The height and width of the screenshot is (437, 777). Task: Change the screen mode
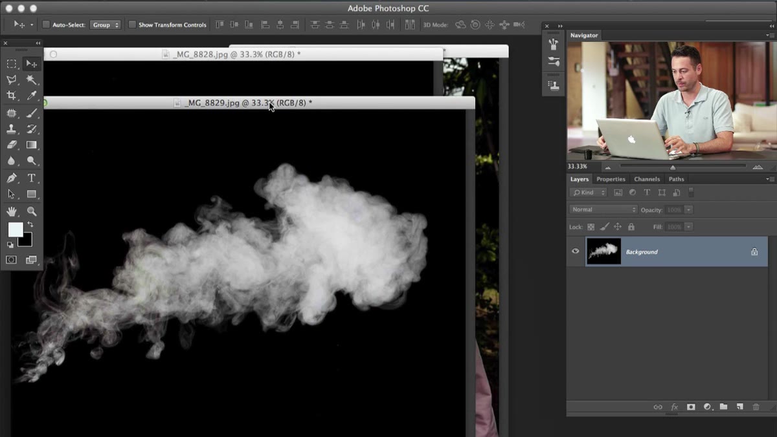point(31,260)
